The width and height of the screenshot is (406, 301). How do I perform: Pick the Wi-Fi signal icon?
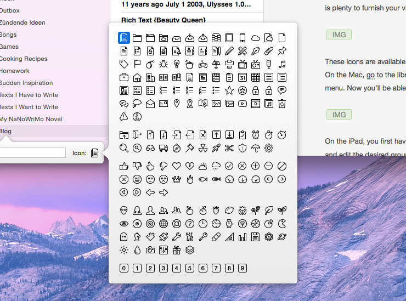(x=243, y=224)
